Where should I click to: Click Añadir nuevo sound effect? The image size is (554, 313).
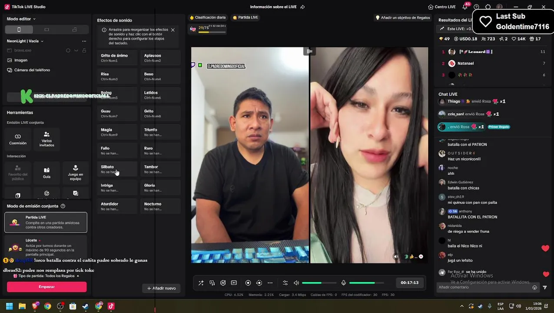(161, 288)
